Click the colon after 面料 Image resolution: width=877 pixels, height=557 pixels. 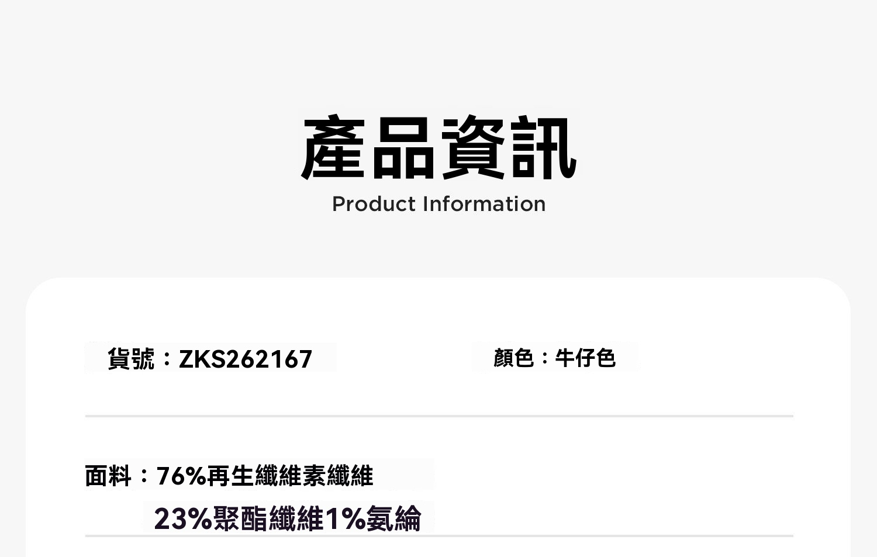click(144, 476)
